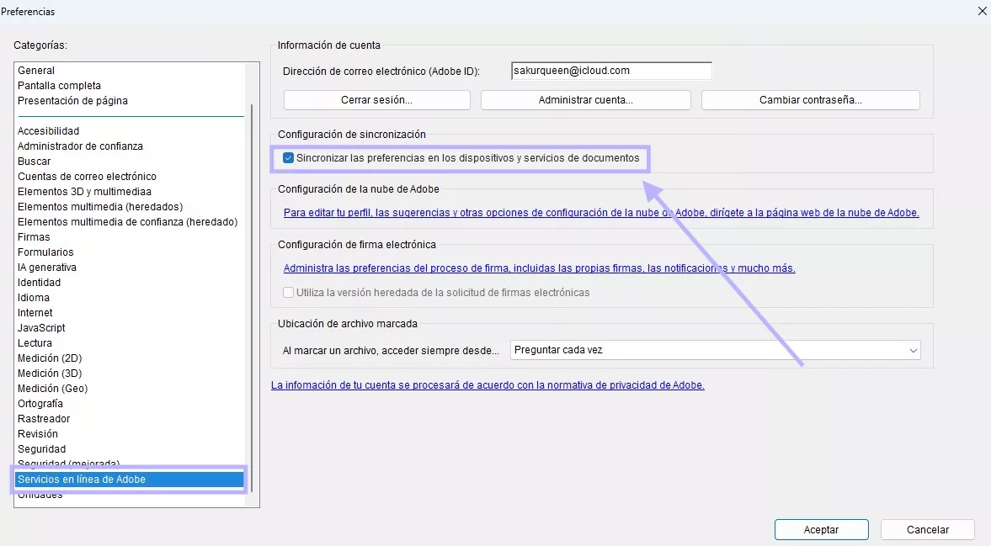This screenshot has width=991, height=546.
Task: Click the Adobe ID email field
Action: click(611, 71)
